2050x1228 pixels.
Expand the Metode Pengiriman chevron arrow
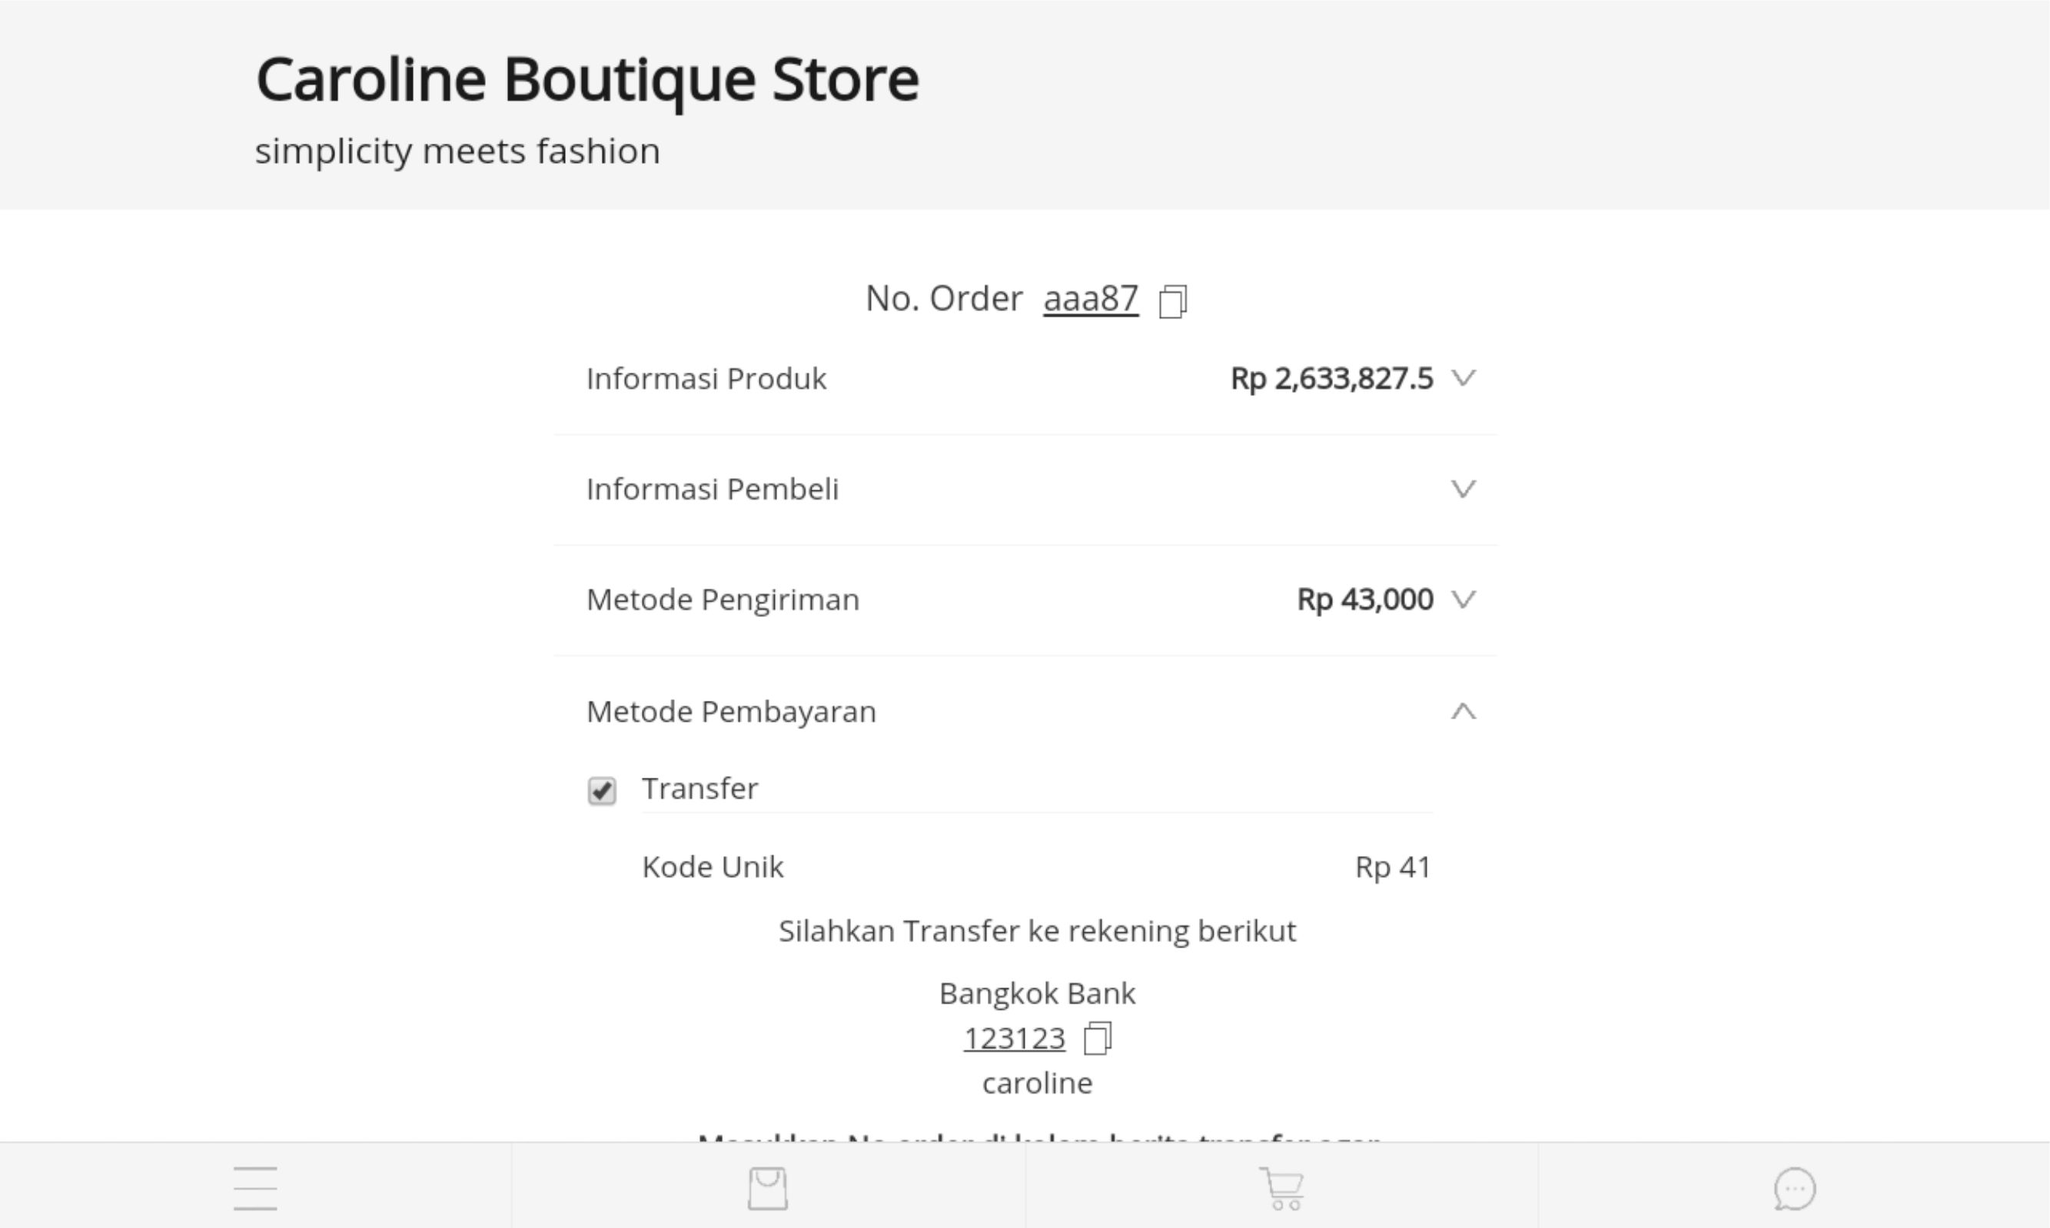[1464, 599]
